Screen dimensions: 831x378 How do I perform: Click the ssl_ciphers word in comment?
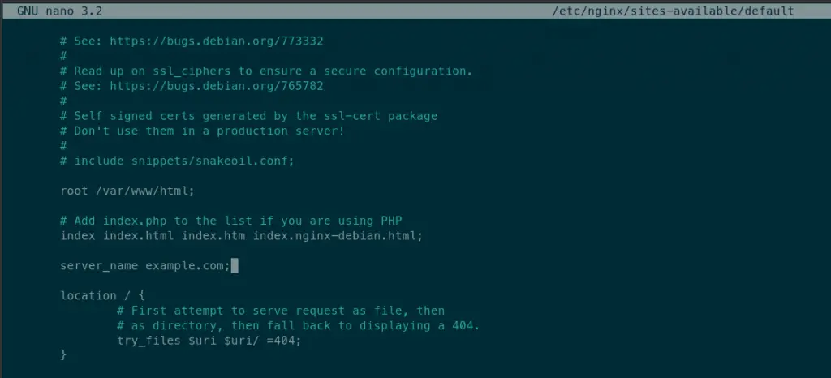point(192,71)
